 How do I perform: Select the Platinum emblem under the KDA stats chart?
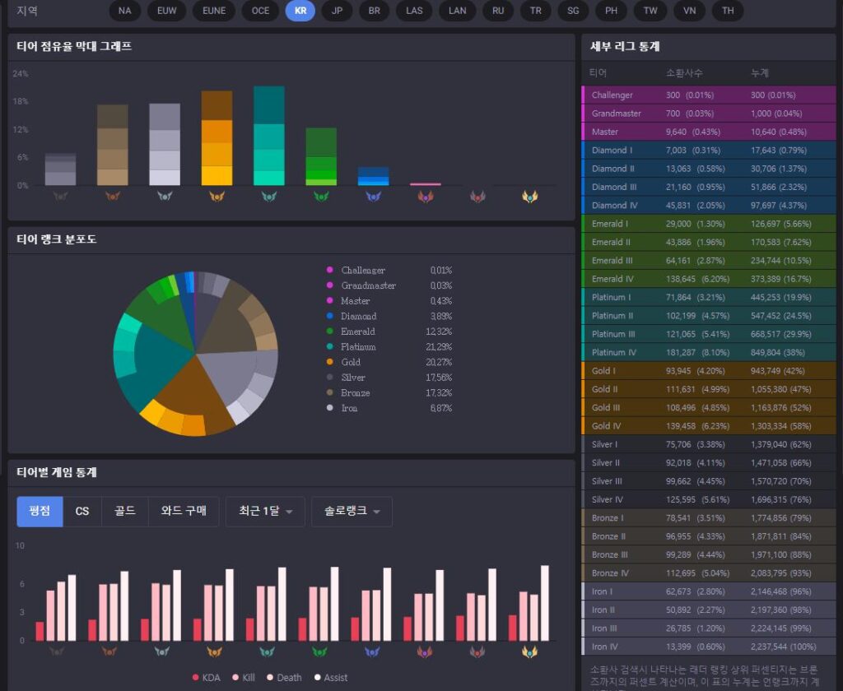coord(268,652)
